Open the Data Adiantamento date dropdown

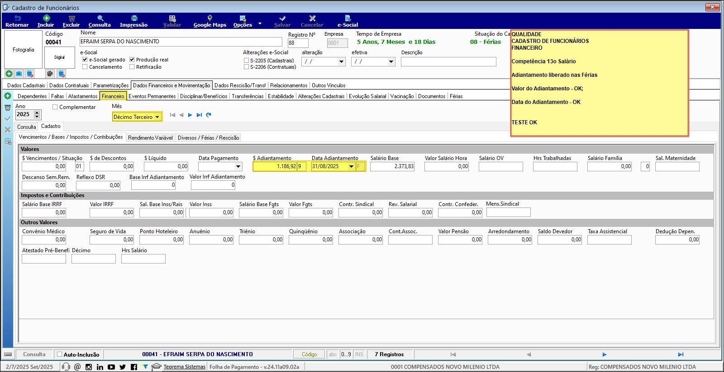[x=351, y=166]
